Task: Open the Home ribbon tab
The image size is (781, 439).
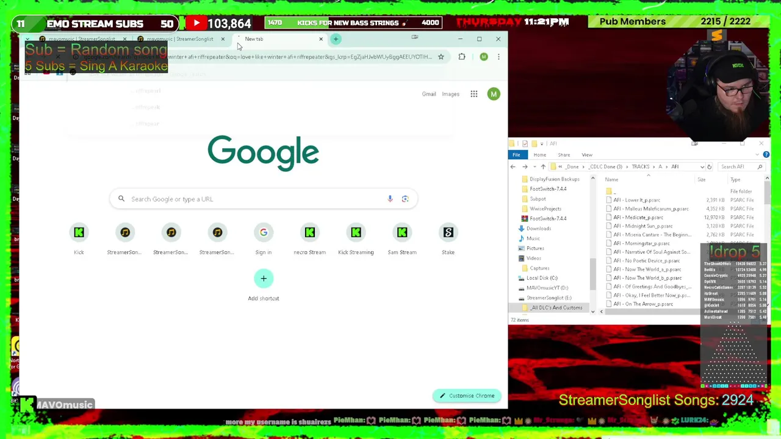Action: click(539, 155)
